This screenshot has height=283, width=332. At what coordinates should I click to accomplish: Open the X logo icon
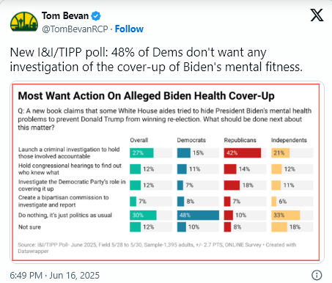(317, 15)
